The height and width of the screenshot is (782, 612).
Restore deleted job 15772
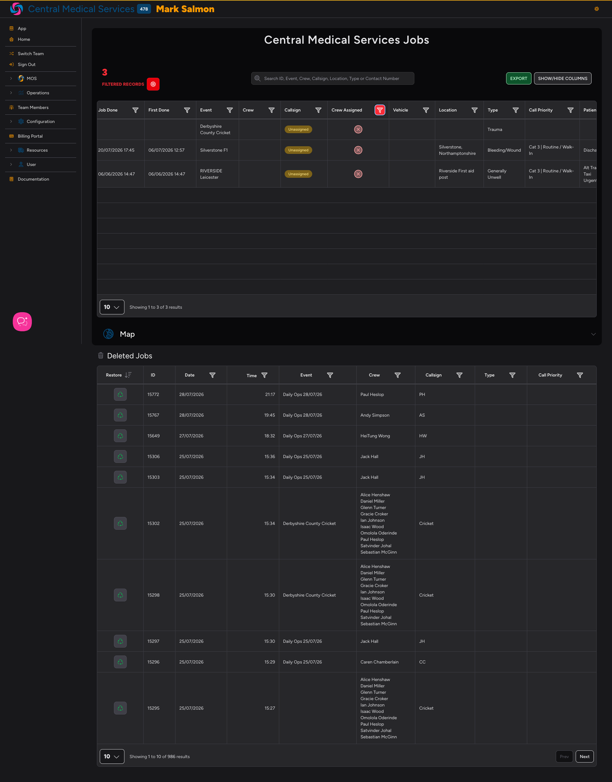tap(120, 395)
